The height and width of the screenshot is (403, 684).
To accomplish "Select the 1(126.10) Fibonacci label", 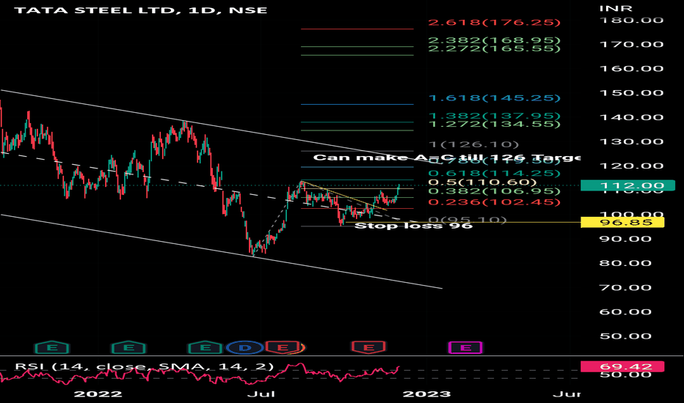I will (474, 144).
